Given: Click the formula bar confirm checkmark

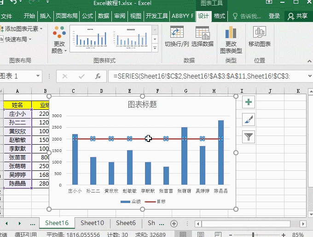Looking at the screenshot, I should pyautogui.click(x=81, y=76).
